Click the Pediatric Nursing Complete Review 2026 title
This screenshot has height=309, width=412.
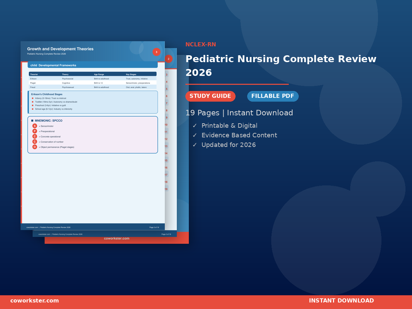point(281,66)
